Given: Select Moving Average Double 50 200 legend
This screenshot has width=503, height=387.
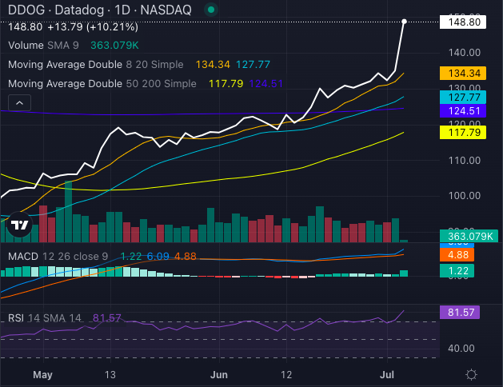Looking at the screenshot, I should click(102, 84).
